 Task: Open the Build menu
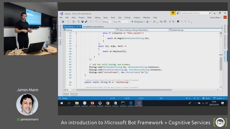(89, 18)
